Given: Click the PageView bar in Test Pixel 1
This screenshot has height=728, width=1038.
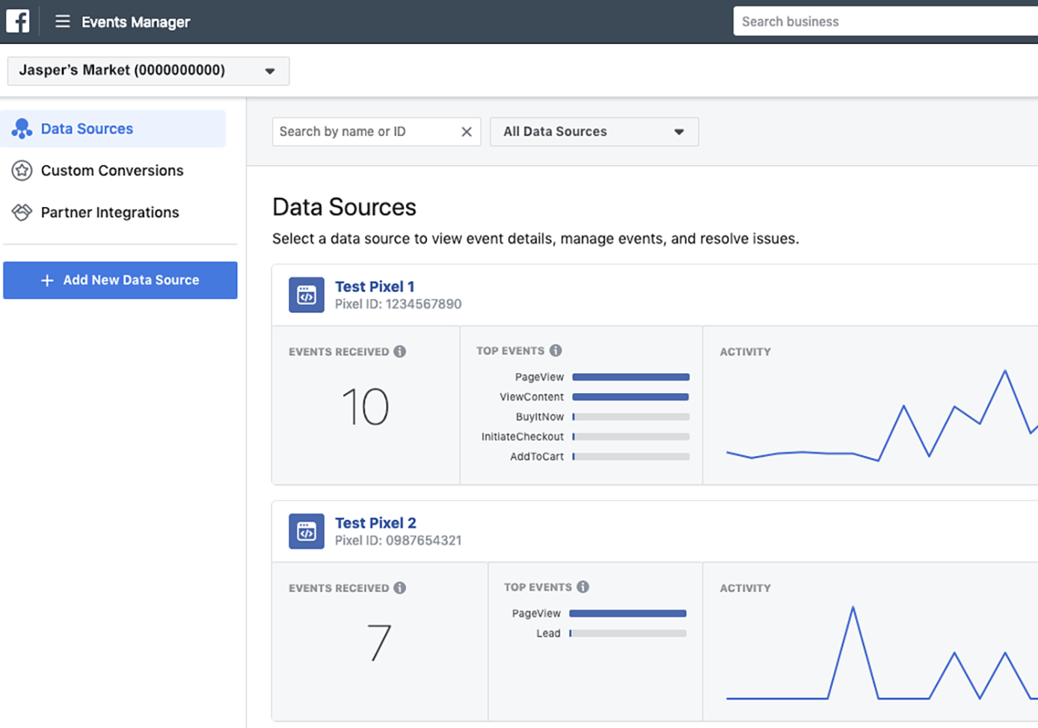Looking at the screenshot, I should (x=630, y=377).
